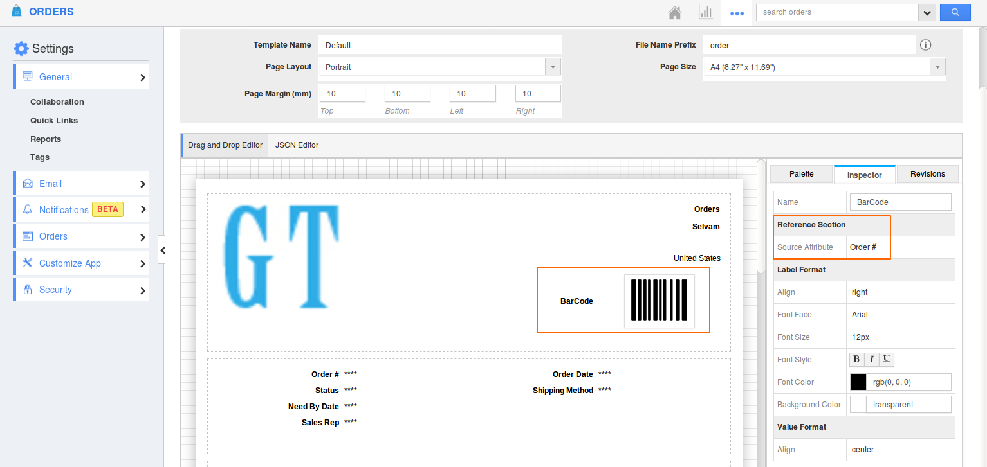Select the United States address text
This screenshot has height=467, width=987.
point(697,258)
